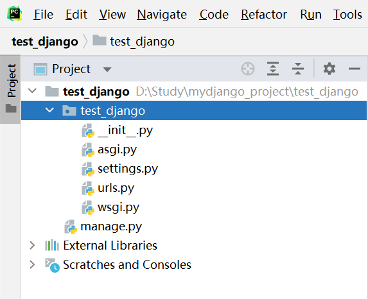
Task: Open Project panel settings gear
Action: tap(329, 69)
